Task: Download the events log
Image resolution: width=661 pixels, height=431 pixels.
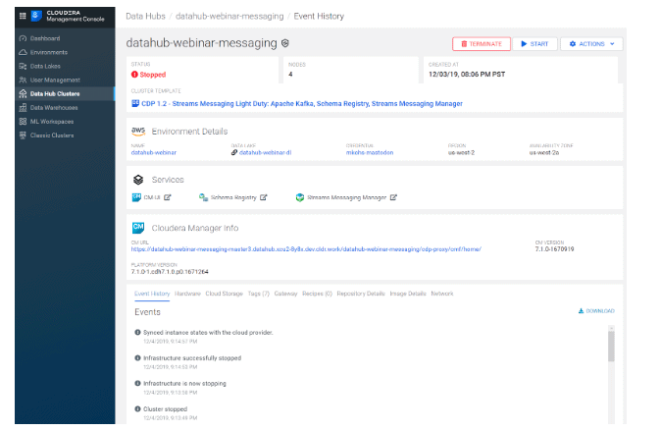Action: (597, 311)
